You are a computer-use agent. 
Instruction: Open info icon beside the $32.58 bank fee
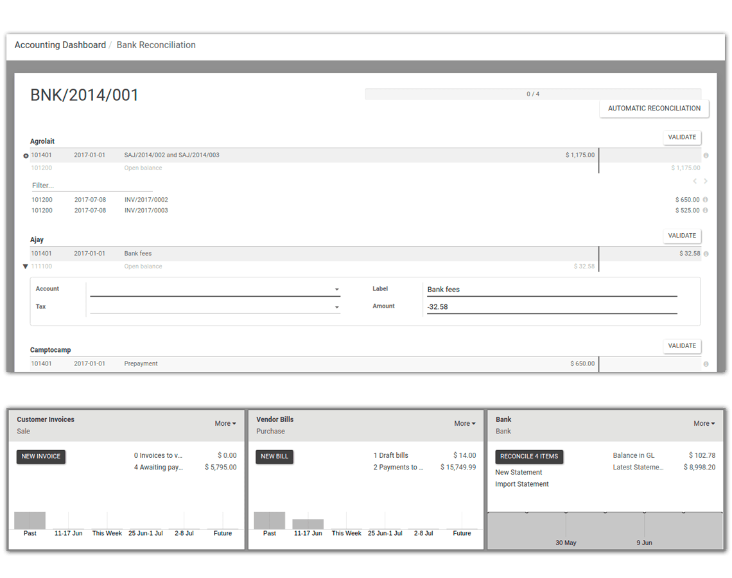pos(706,253)
